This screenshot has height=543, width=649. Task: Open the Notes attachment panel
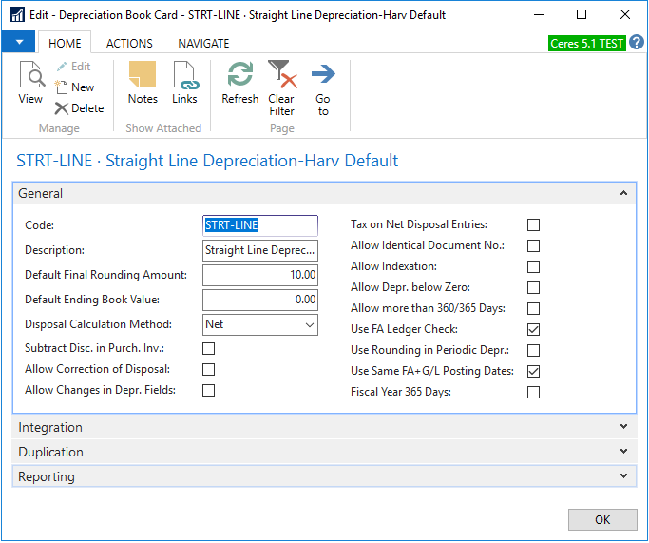(x=143, y=82)
